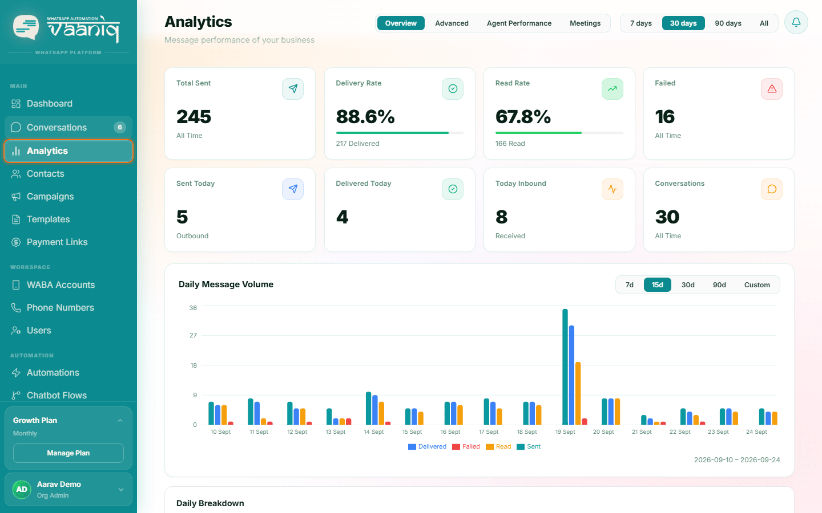
Task: Show 30d chart range
Action: pyautogui.click(x=688, y=285)
